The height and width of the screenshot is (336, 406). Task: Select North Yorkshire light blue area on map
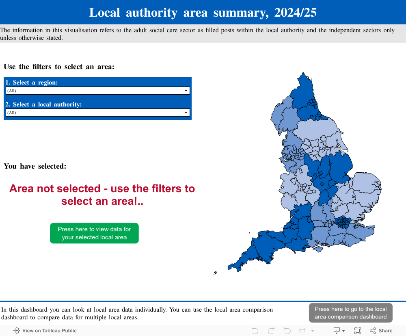pos(316,129)
